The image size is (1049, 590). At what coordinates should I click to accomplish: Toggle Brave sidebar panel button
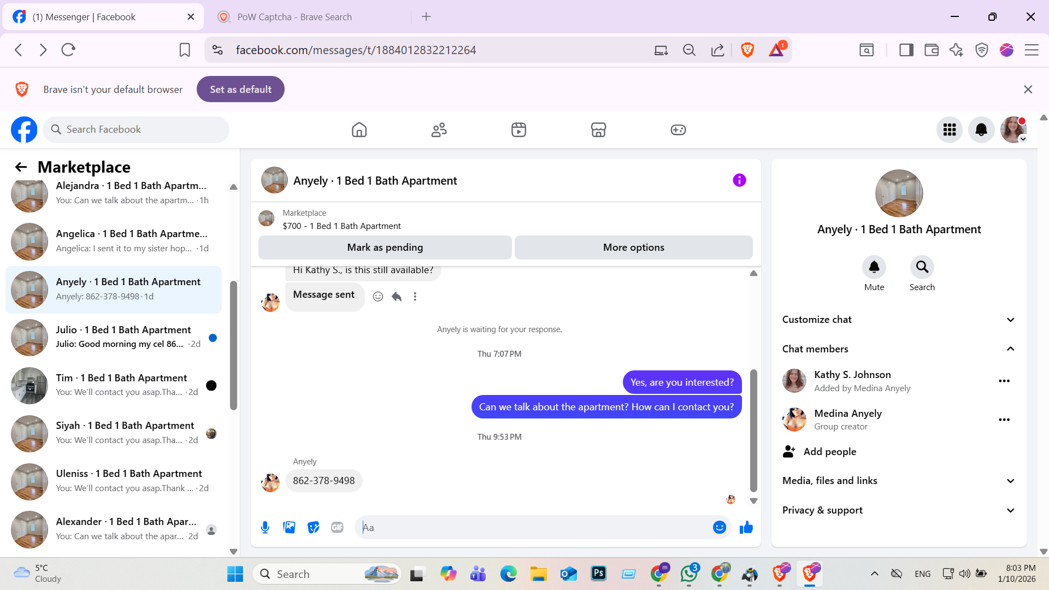click(x=906, y=50)
